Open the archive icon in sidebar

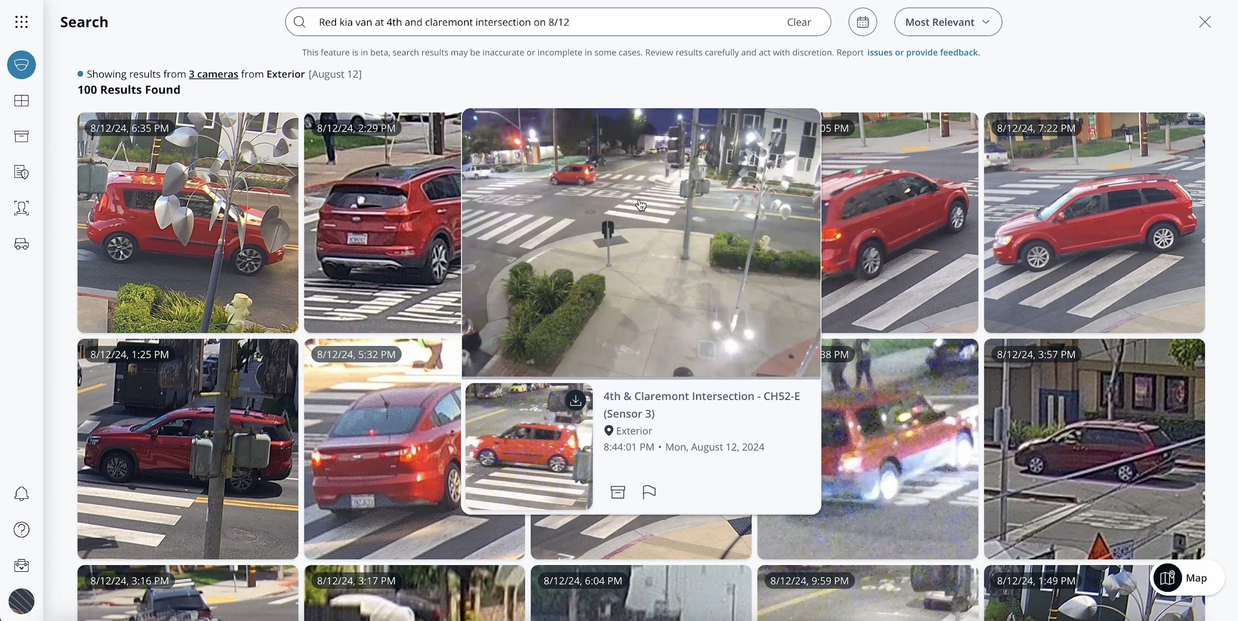click(x=21, y=136)
